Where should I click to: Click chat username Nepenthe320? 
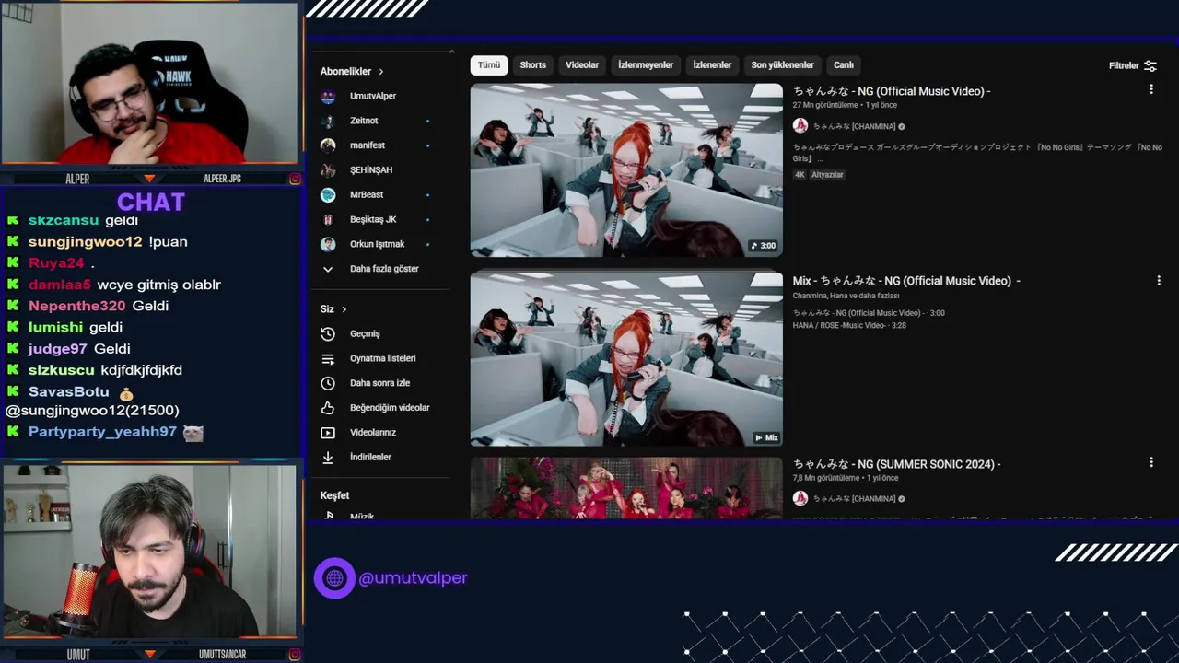pos(76,306)
